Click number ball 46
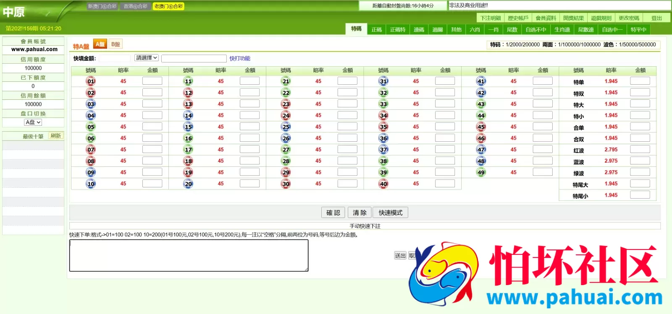Screen dimensions: 672x314 coord(481,138)
